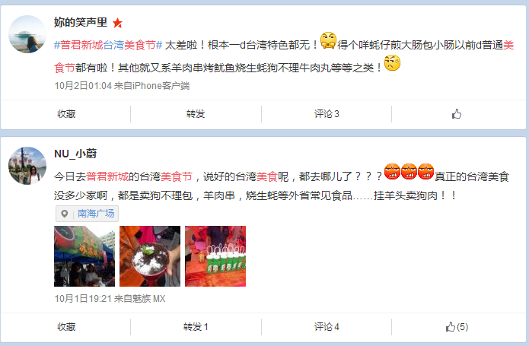Click the first angry red emoji
Viewport: 529px width, 346px height.
[392, 171]
